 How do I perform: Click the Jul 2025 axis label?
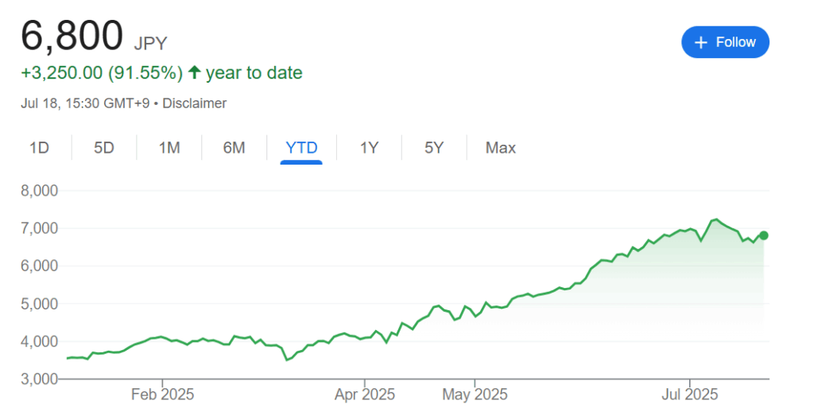[x=689, y=395]
